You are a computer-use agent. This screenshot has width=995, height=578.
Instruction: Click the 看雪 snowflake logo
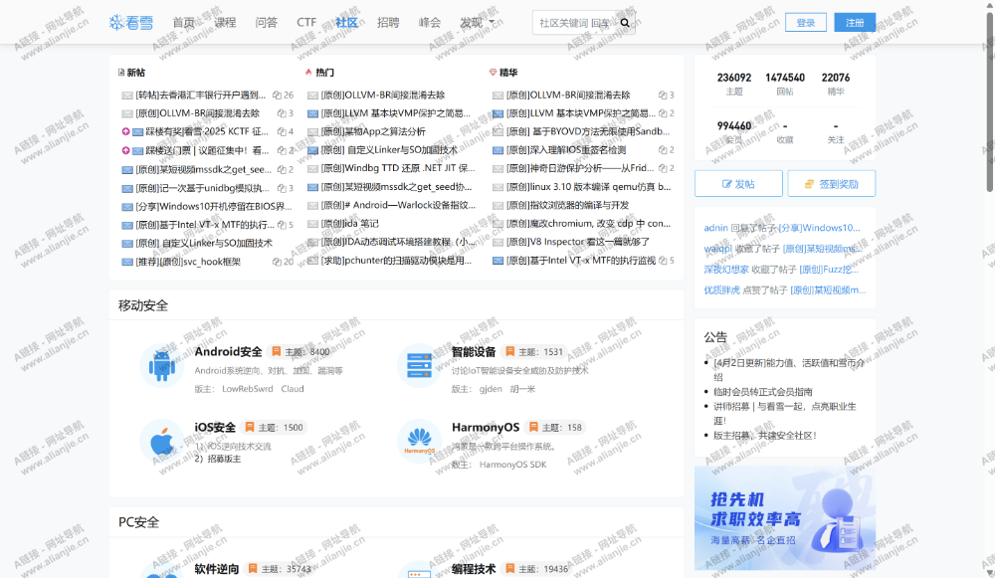pyautogui.click(x=130, y=23)
